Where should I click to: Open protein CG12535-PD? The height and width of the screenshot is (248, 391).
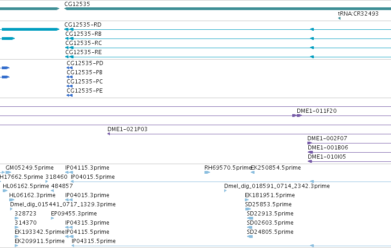[85, 63]
